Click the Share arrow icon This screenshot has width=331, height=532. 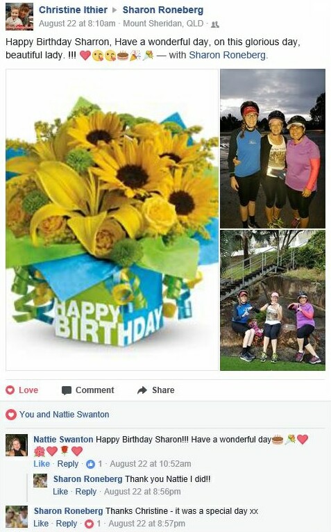pos(142,390)
